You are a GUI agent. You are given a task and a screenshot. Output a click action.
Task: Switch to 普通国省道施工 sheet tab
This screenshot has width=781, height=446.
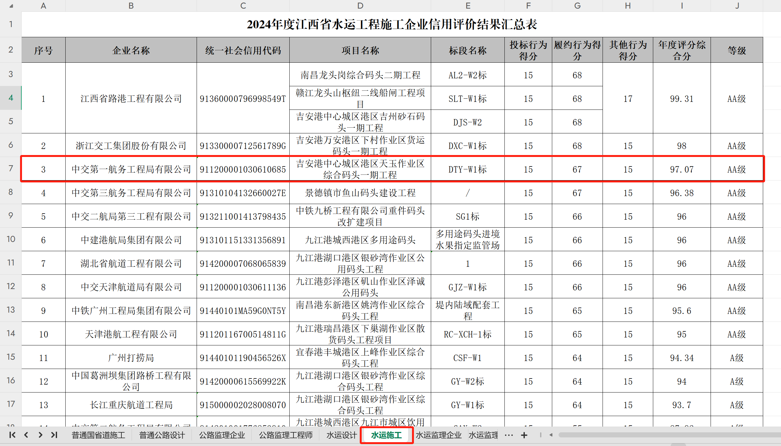click(98, 435)
